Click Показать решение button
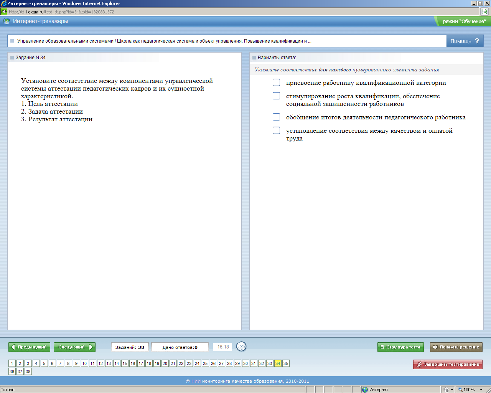The height and width of the screenshot is (393, 491). (x=456, y=347)
